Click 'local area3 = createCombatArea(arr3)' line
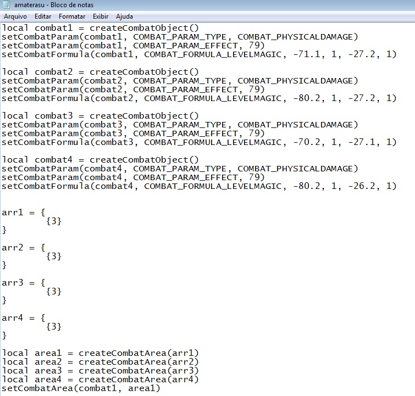 (100, 371)
